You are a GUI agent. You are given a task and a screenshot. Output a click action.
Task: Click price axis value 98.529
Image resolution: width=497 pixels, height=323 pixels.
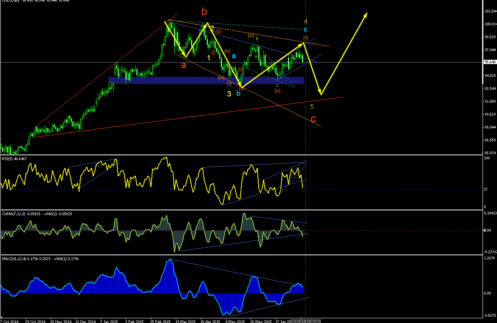(490, 37)
